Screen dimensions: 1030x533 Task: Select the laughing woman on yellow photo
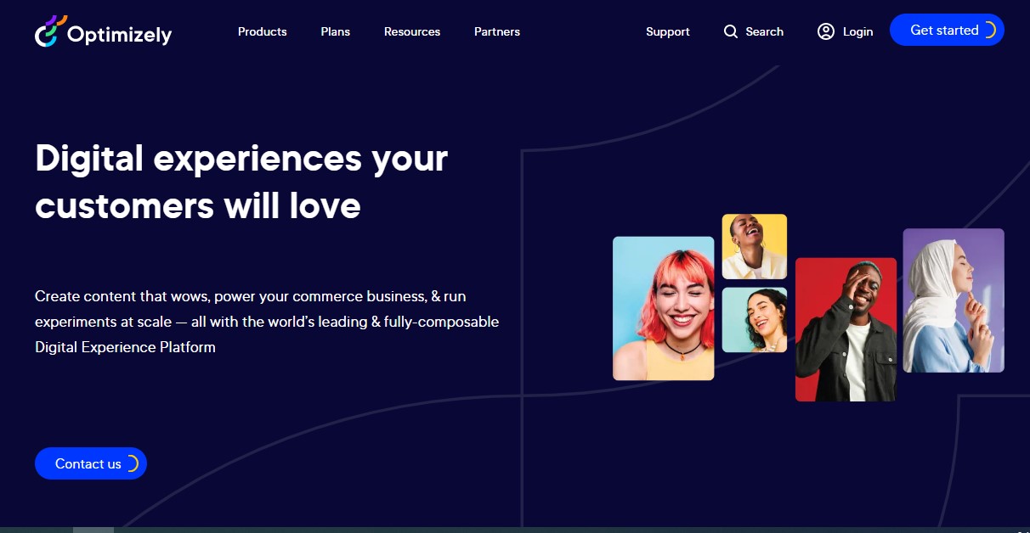(755, 246)
